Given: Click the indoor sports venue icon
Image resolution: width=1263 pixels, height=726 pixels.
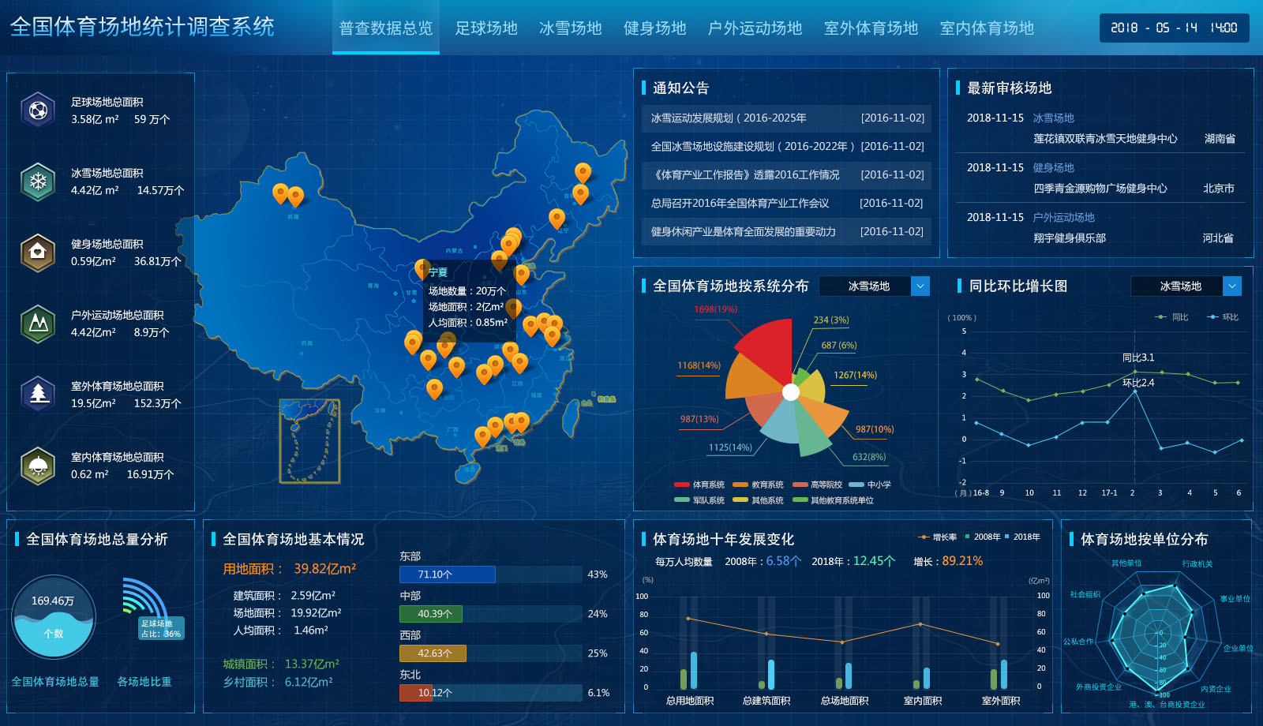Looking at the screenshot, I should (x=36, y=465).
